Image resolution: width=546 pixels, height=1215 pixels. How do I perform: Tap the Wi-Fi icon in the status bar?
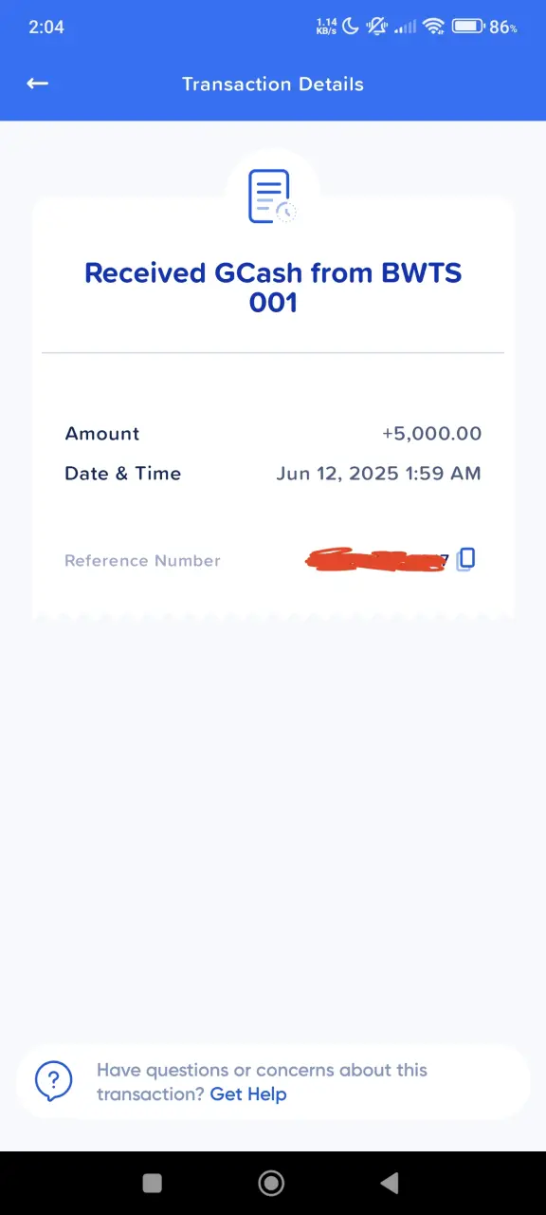pyautogui.click(x=434, y=27)
